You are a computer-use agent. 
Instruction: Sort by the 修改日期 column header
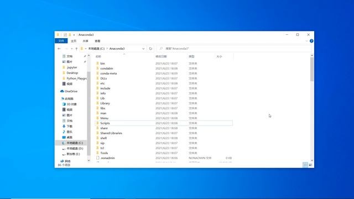pyautogui.click(x=161, y=56)
